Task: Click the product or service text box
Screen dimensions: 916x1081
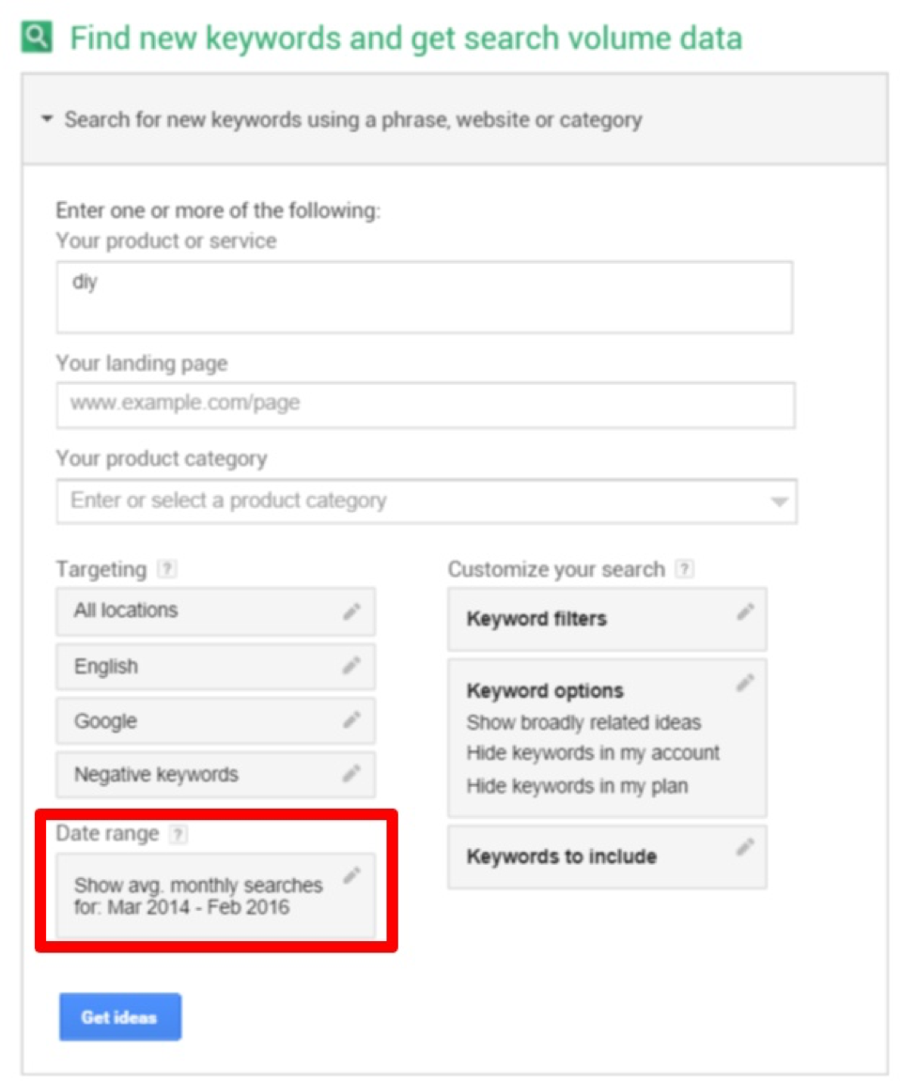Action: click(425, 297)
